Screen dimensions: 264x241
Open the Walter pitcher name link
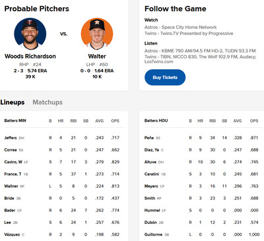97,57
